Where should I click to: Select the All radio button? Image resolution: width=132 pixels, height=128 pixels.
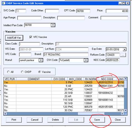pos(8,72)
